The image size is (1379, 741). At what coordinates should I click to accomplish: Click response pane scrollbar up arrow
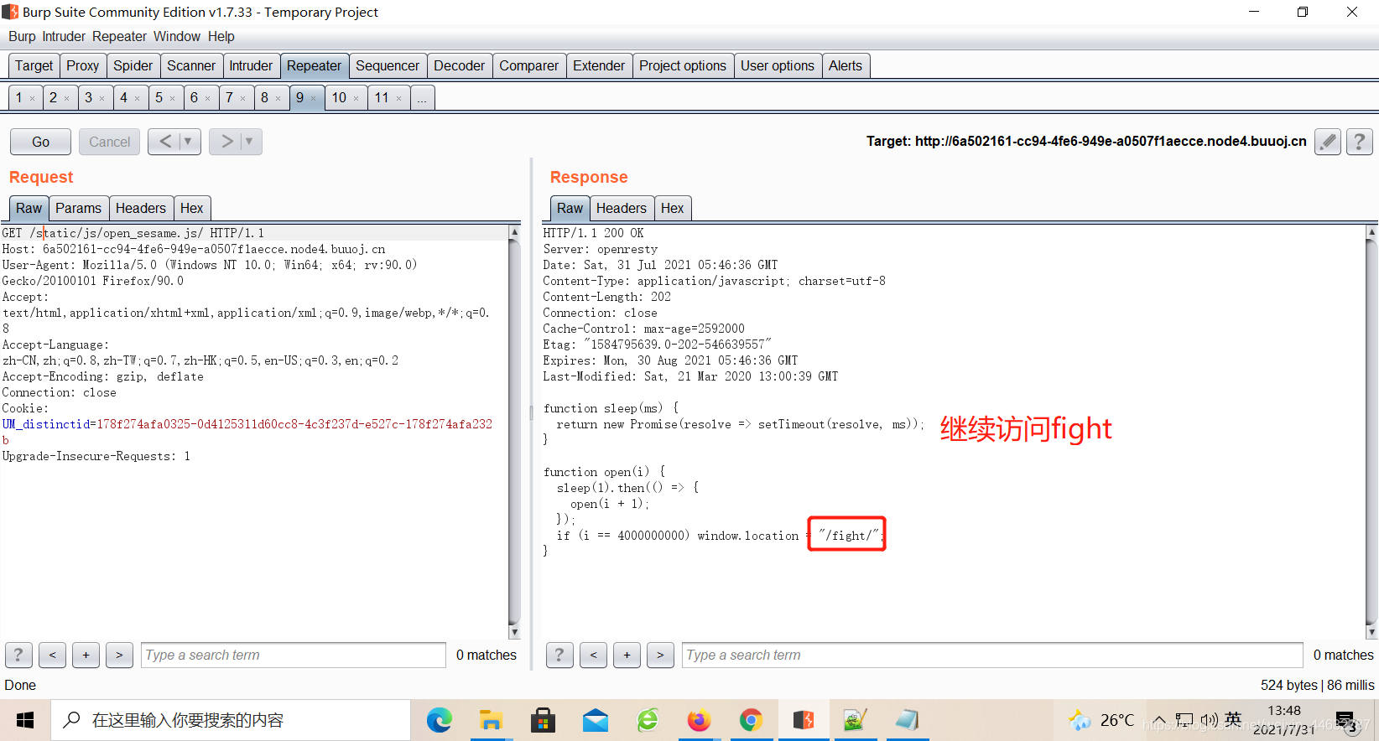1372,231
